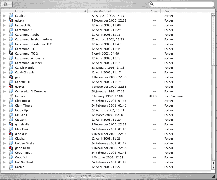Select the Glypha folder icon
Viewport: 217px width, 180px height.
coord(11,138)
